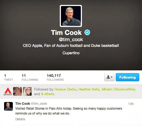Image resolution: width=142 pixels, height=126 pixels.
Task: Click the blue verified badge icon
Action: tap(87, 32)
